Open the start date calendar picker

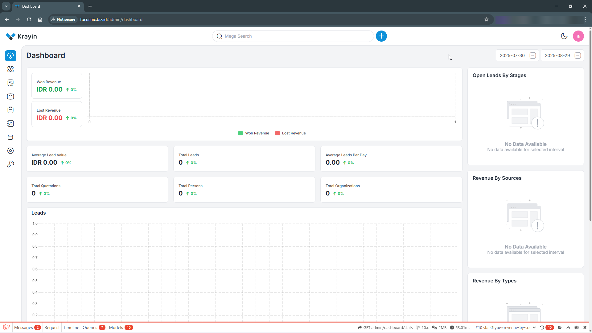532,55
